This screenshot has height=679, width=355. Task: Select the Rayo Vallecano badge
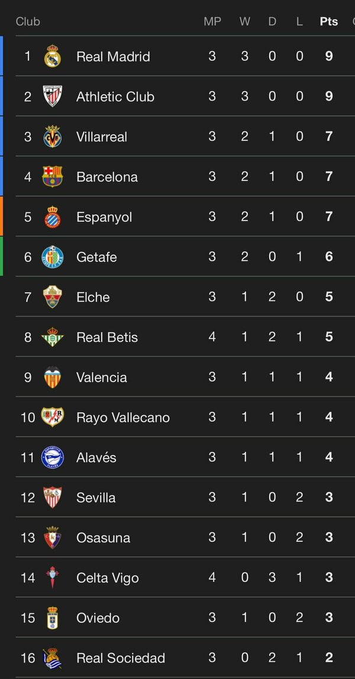click(53, 417)
